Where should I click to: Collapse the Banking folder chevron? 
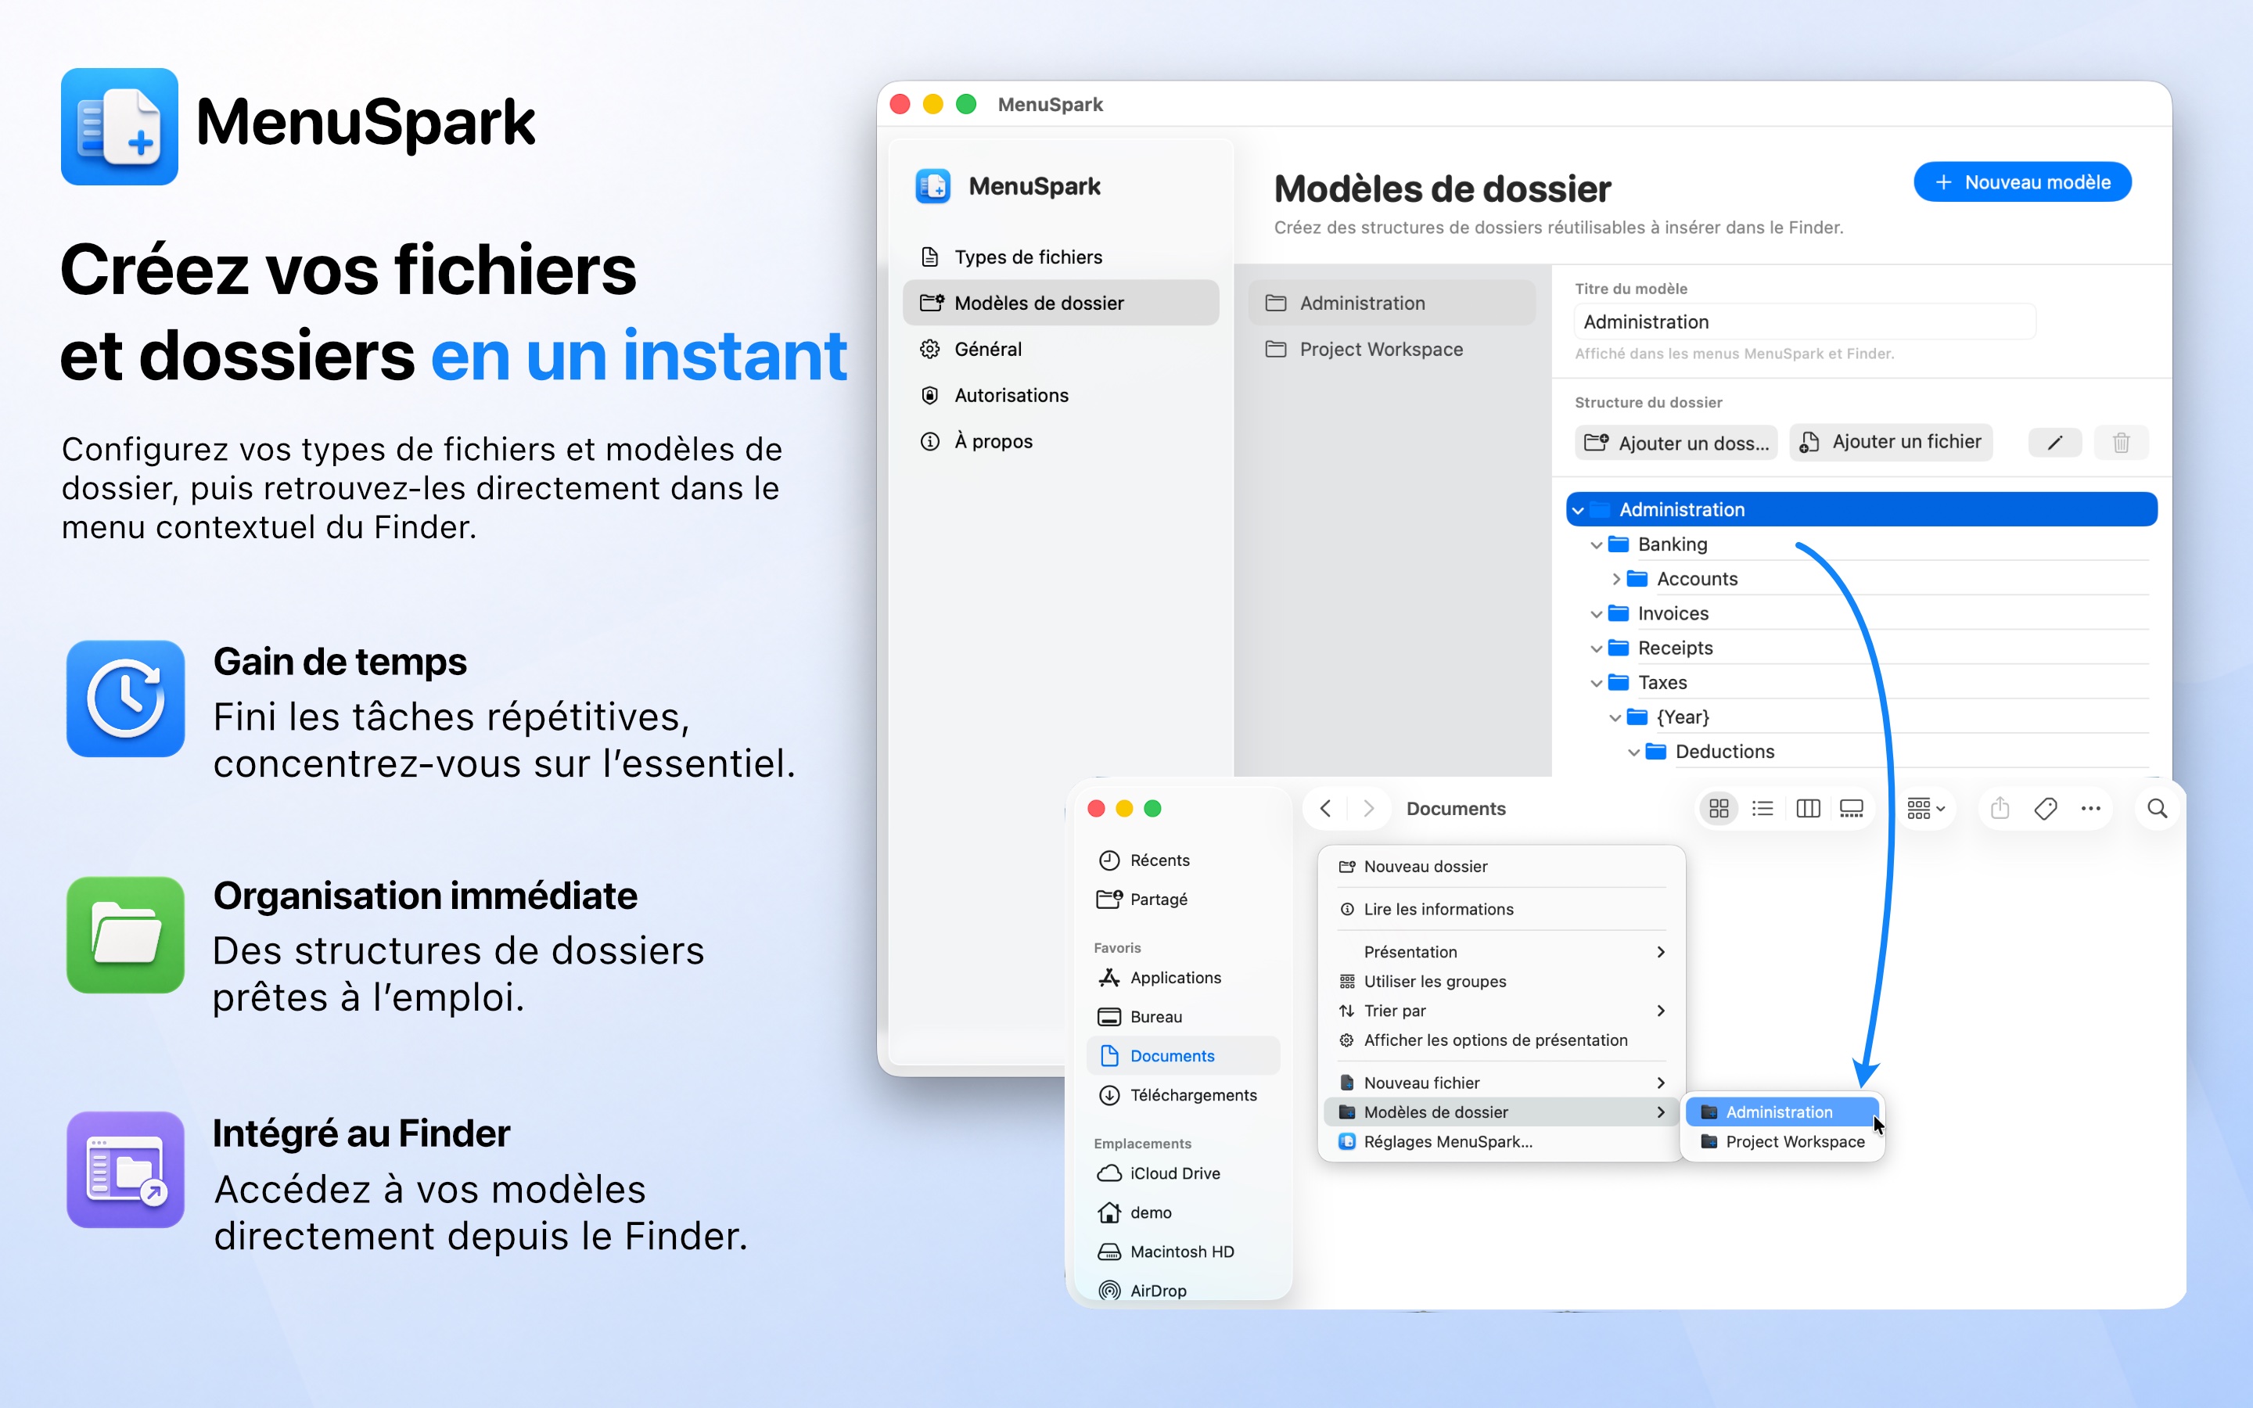(x=1597, y=544)
